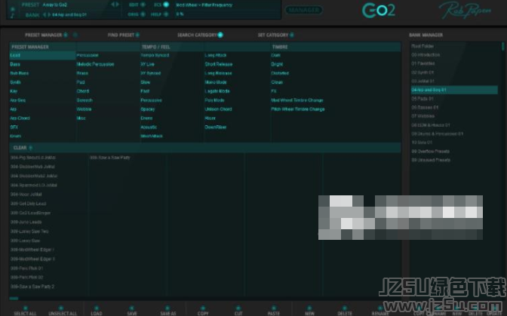Select the Drone feel category
The width and height of the screenshot is (507, 316).
click(x=146, y=118)
